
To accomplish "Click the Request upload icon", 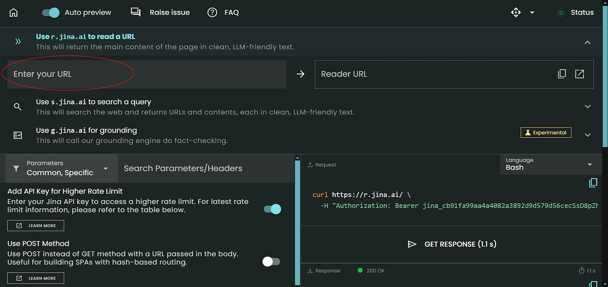I will (x=310, y=165).
